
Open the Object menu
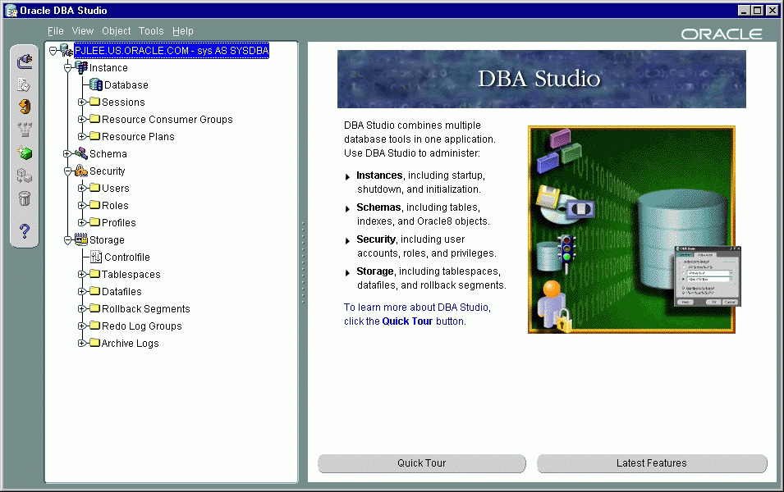(116, 31)
